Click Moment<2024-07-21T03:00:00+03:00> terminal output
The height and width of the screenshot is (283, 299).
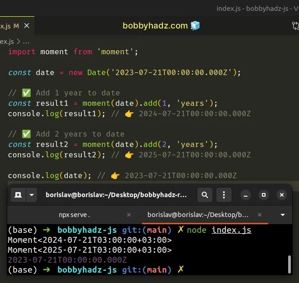pos(90,240)
